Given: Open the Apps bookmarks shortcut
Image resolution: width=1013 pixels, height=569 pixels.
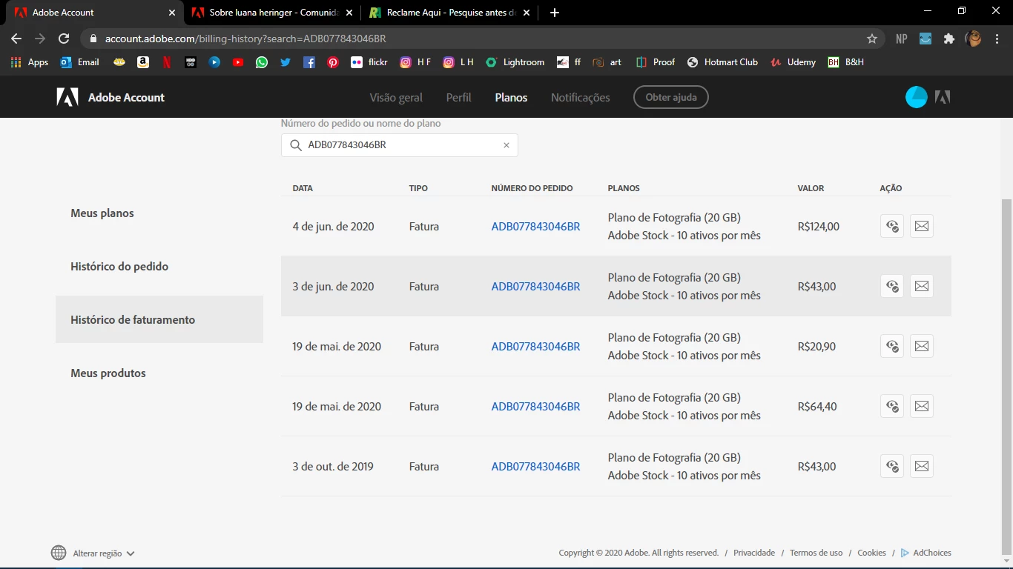Looking at the screenshot, I should [30, 62].
